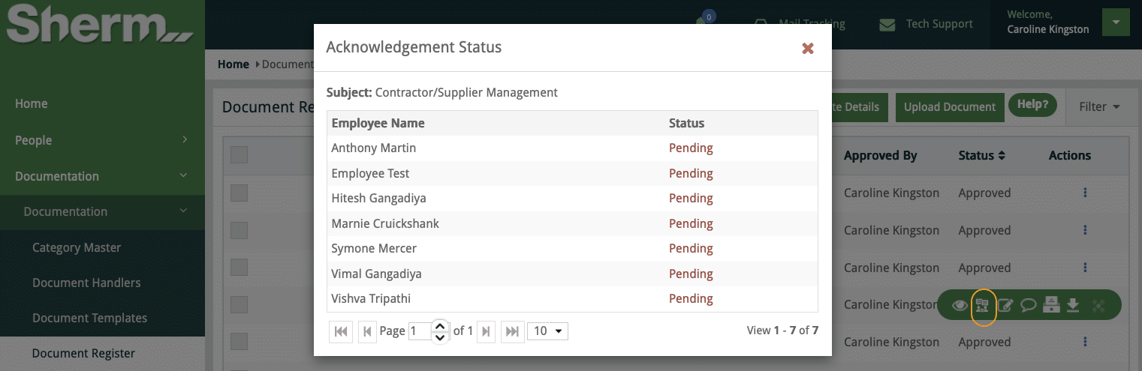1142x371 pixels.
Task: Click the eye view icon in action bar
Action: point(960,305)
